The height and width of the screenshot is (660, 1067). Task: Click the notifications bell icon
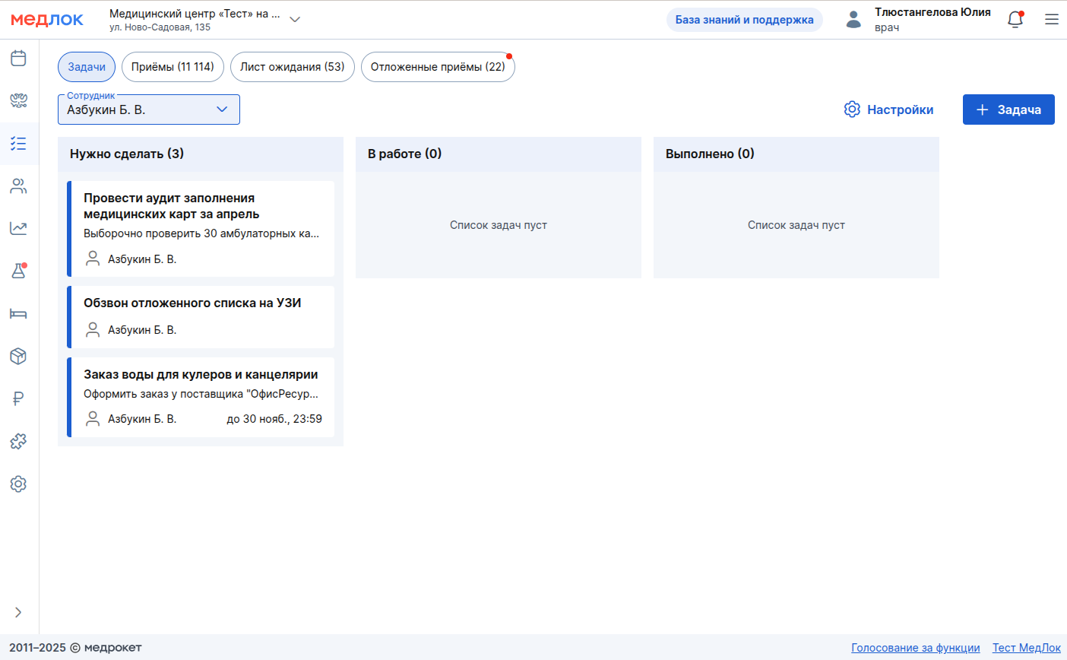(x=1015, y=20)
